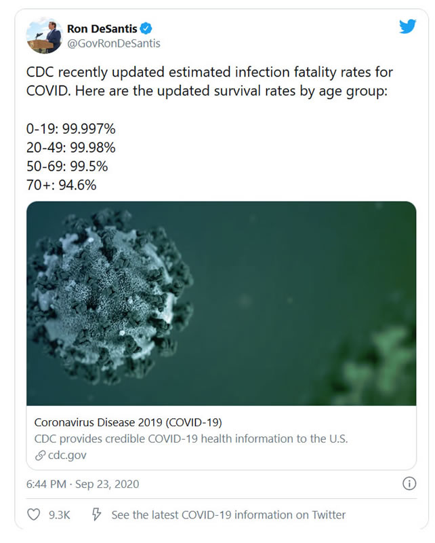The image size is (435, 543).
Task: Click the 6:44 PM Sep 23 timestamp
Action: pyautogui.click(x=83, y=484)
